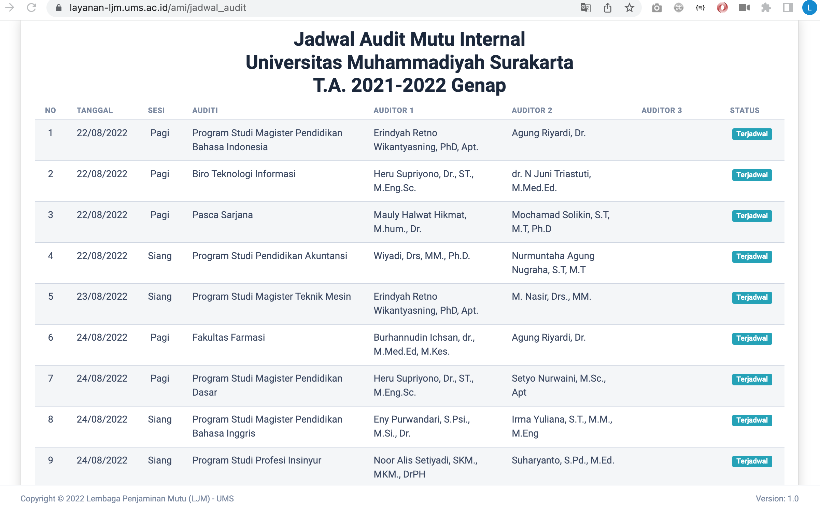Image resolution: width=820 pixels, height=512 pixels.
Task: Open the translate page icon
Action: coord(585,8)
